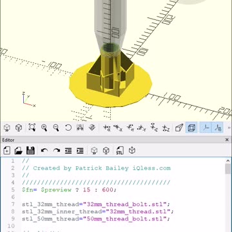Switch to the -Y axis view
Viewport: 232px width, 232px height.
[x=142, y=128]
